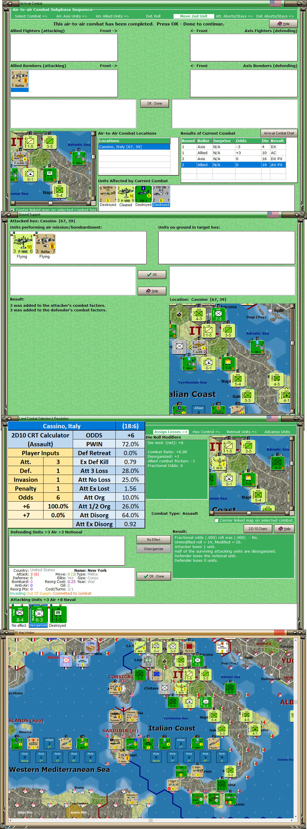Select the destroyed 1-5 engineer attacking unit

[x=58, y=615]
